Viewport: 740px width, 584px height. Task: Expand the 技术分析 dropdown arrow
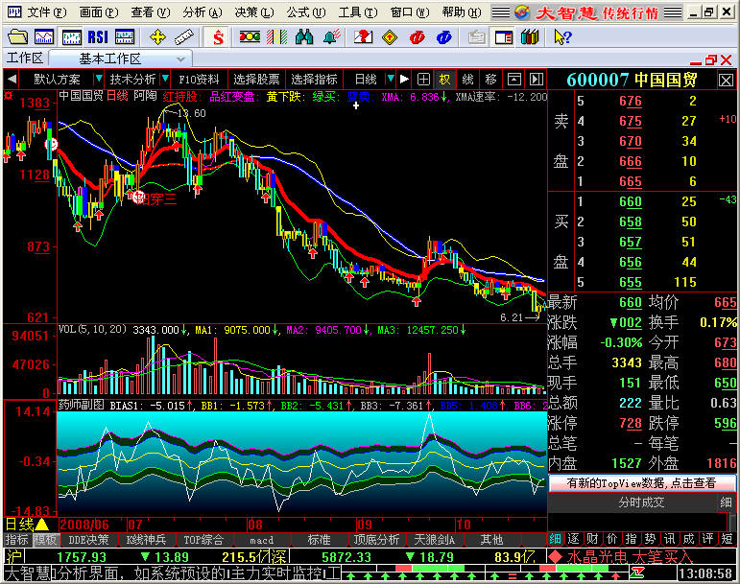coord(165,80)
